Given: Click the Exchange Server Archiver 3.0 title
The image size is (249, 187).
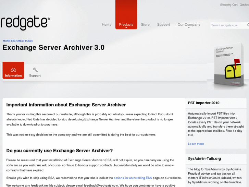Looking at the screenshot, I should [x=53, y=47].
